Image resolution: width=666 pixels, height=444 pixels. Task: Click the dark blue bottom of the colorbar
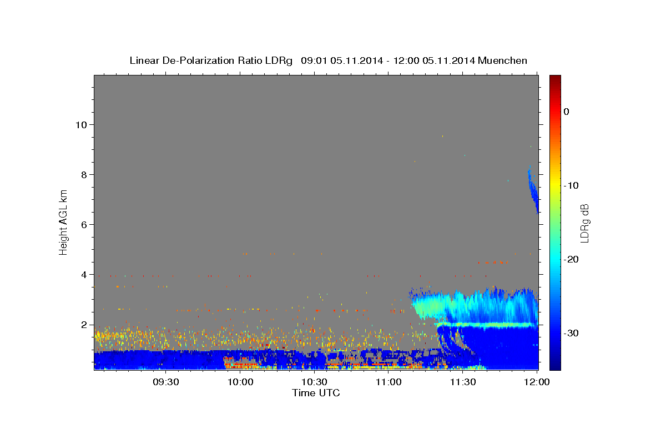[x=555, y=365]
